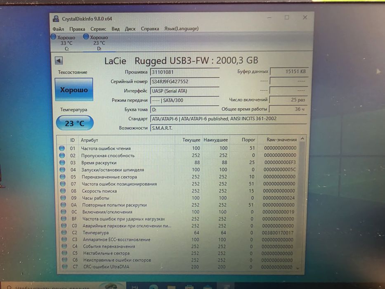Click status icon for attribute 08 Скорость поиска
Viewport: 385px width, 289px height.
tap(63, 191)
